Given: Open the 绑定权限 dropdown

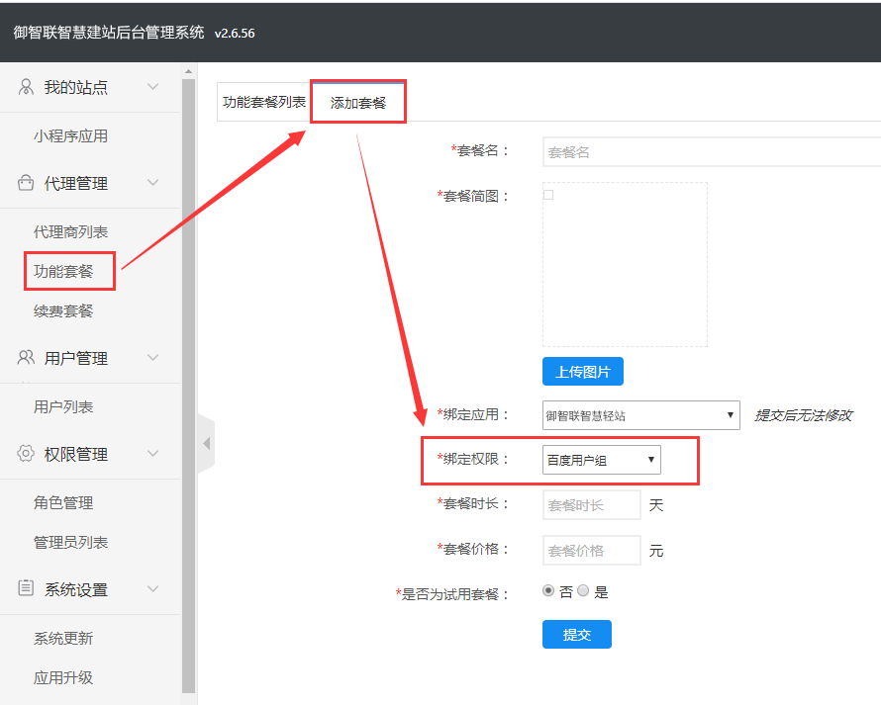Looking at the screenshot, I should click(601, 460).
